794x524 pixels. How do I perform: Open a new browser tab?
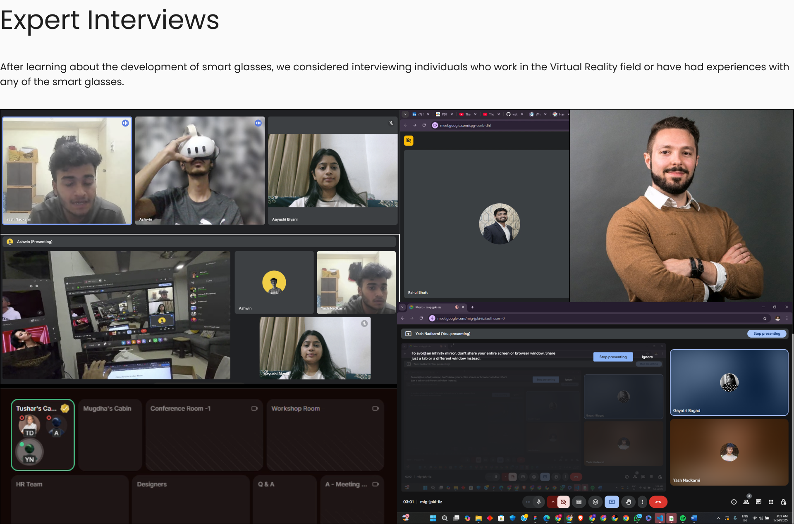[472, 307]
